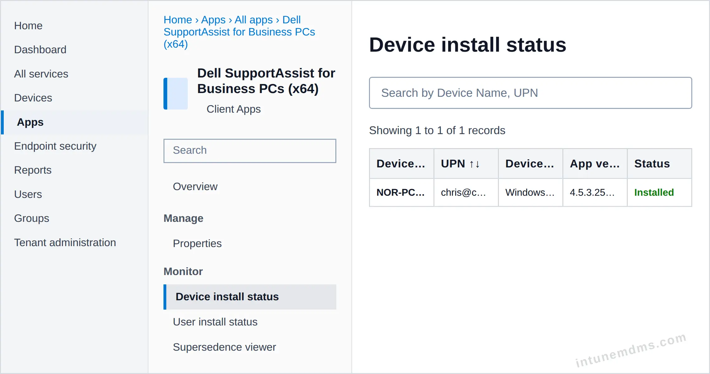Click App ve… column header
Screen dimensions: 710x374
pos(595,164)
